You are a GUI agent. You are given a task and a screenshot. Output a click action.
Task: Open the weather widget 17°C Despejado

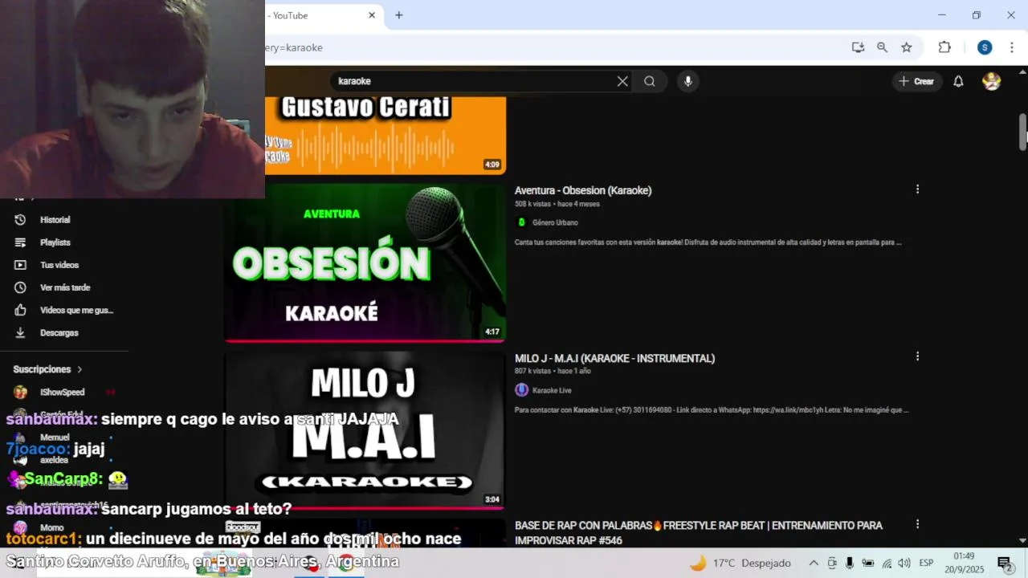(x=740, y=563)
